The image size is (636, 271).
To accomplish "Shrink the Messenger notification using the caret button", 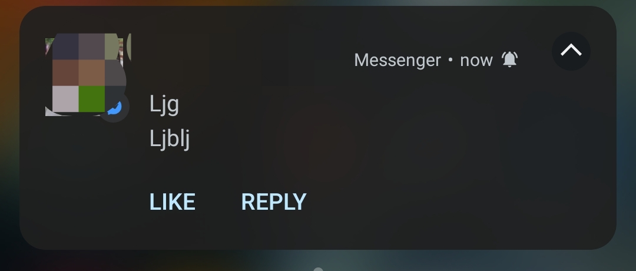I will tap(571, 51).
